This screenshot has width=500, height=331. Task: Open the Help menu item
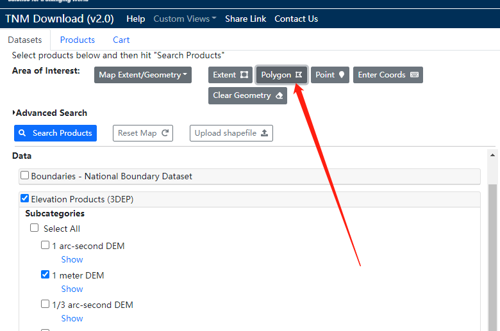(135, 19)
